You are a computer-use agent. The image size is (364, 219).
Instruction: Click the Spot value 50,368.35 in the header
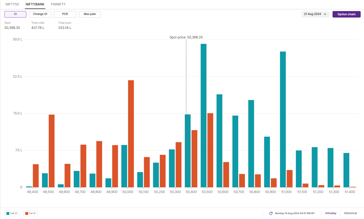(12, 28)
